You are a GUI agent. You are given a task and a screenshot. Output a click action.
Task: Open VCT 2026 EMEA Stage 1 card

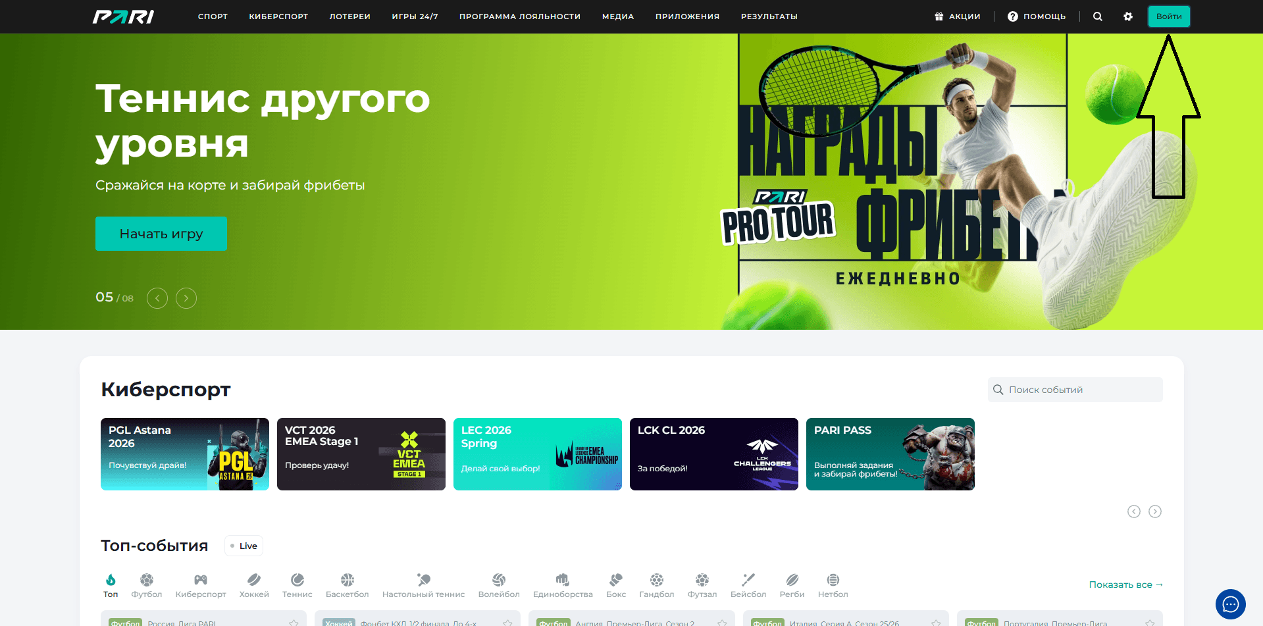click(x=361, y=454)
